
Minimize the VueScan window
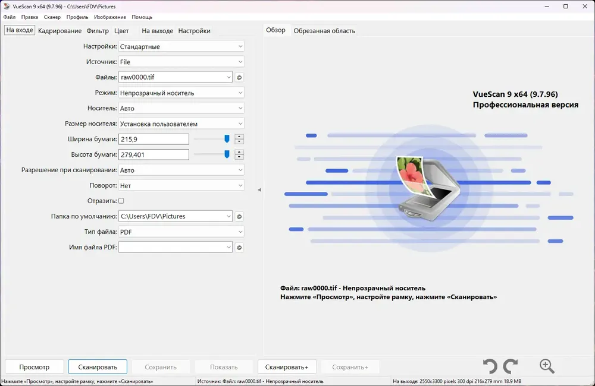tap(547, 7)
